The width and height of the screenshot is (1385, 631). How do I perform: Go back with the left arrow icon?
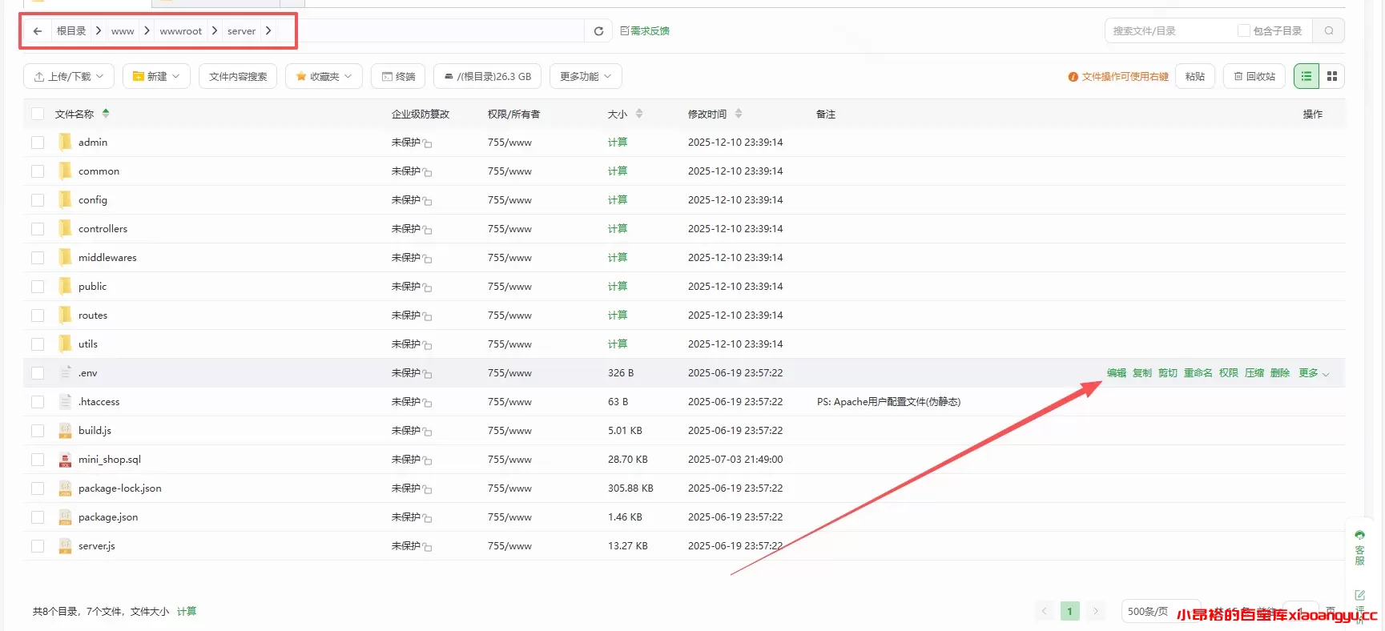[x=38, y=31]
